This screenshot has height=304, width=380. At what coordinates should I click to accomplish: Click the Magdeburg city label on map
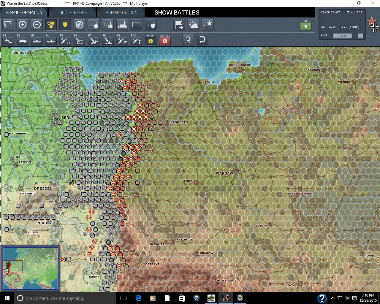coord(19,134)
